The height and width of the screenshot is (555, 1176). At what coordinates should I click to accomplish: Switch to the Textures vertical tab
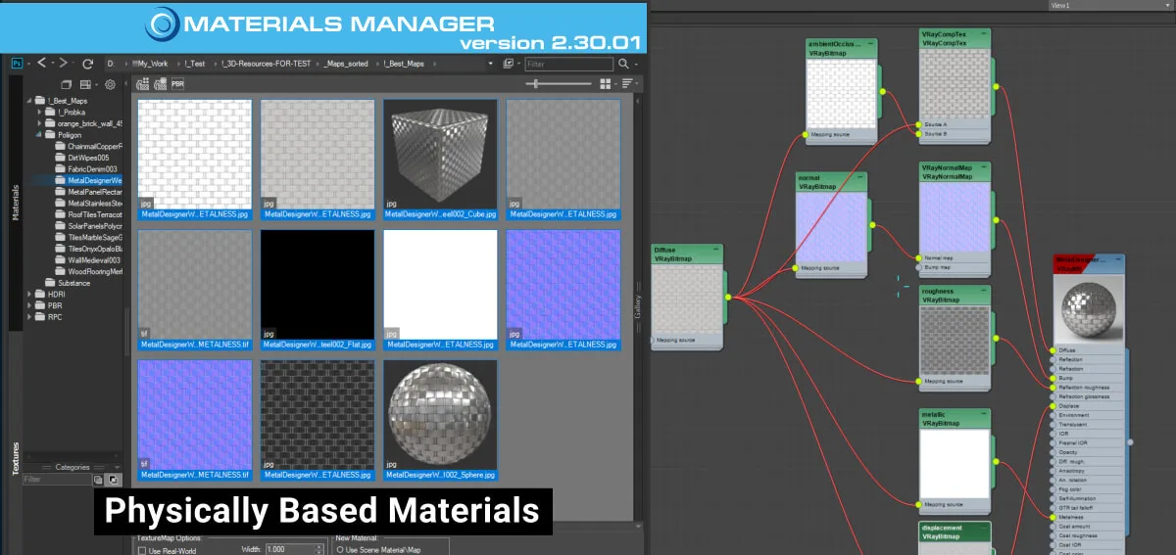(16, 458)
